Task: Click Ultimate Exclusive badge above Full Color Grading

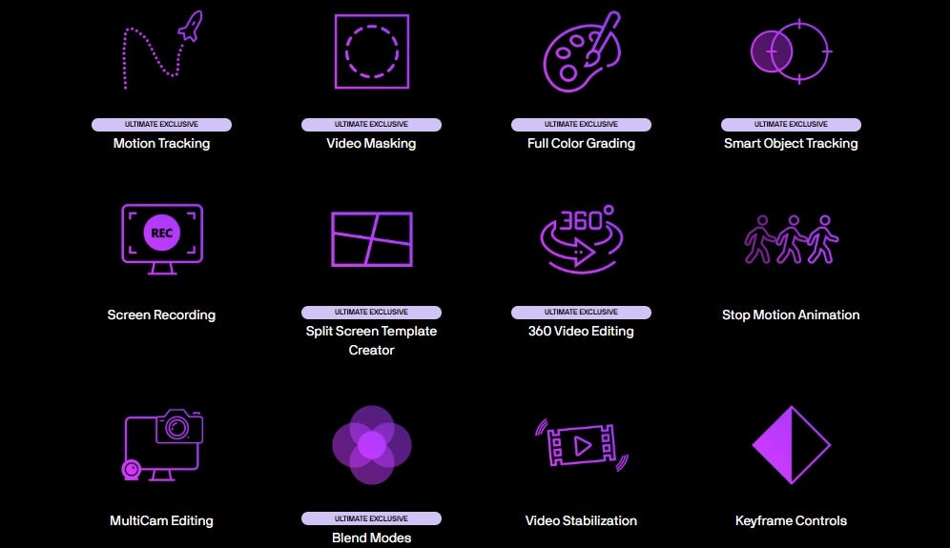Action: point(581,125)
